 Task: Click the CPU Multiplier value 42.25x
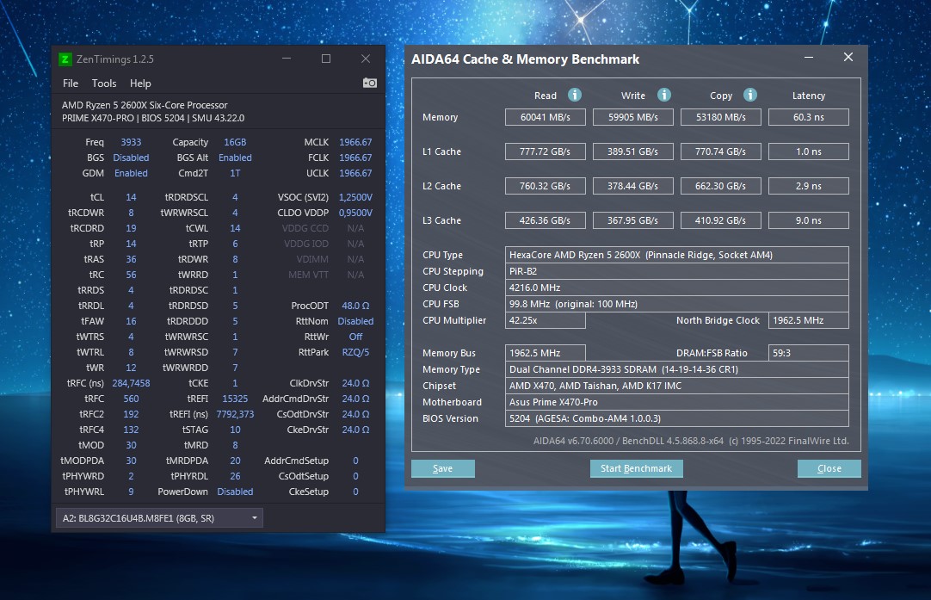pos(545,320)
